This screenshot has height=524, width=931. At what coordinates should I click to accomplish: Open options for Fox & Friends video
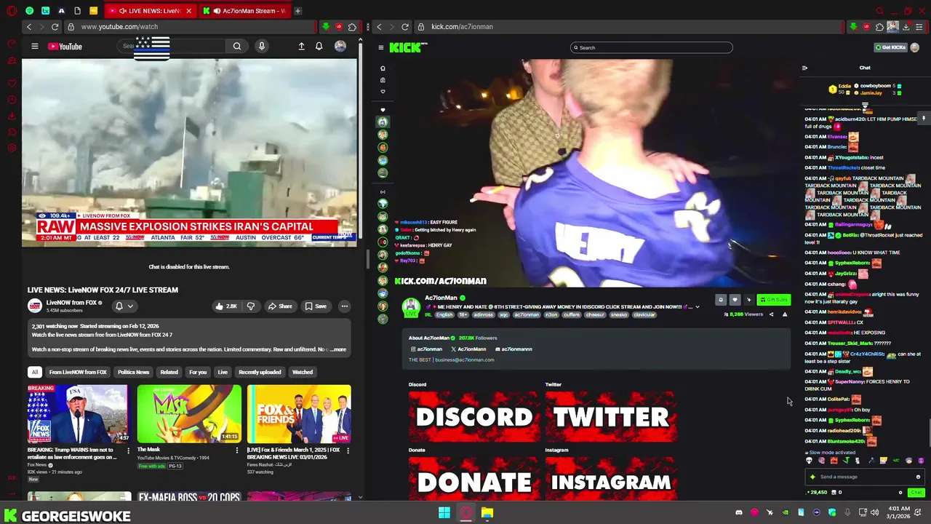coord(348,450)
